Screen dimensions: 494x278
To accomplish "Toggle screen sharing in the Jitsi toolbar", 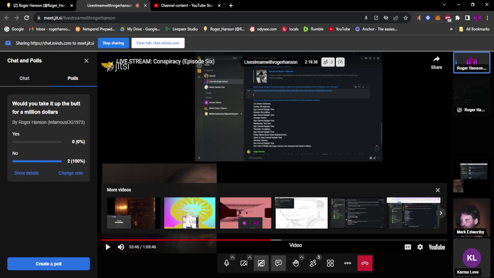I will [261, 263].
